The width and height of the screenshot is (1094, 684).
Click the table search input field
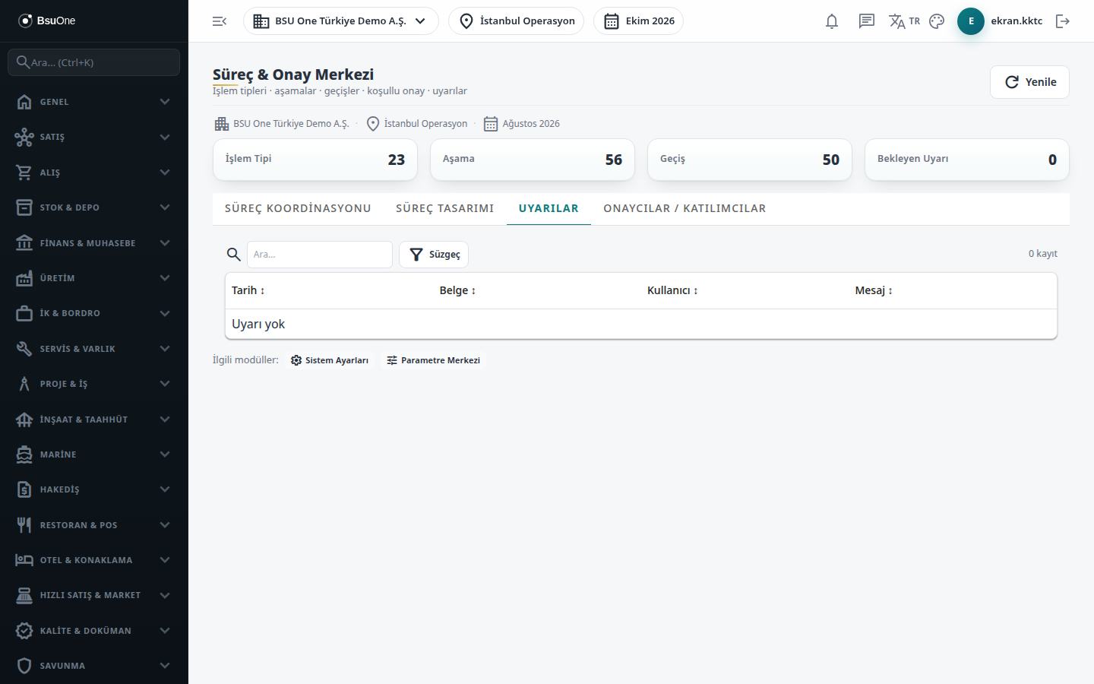320,255
